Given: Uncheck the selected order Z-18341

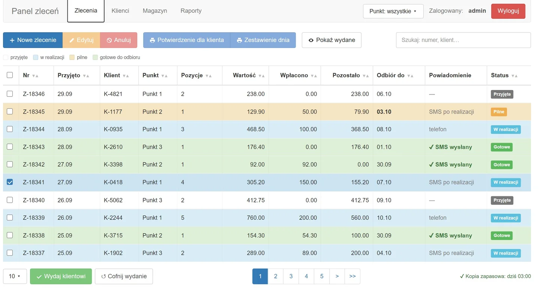Looking at the screenshot, I should click(x=10, y=182).
